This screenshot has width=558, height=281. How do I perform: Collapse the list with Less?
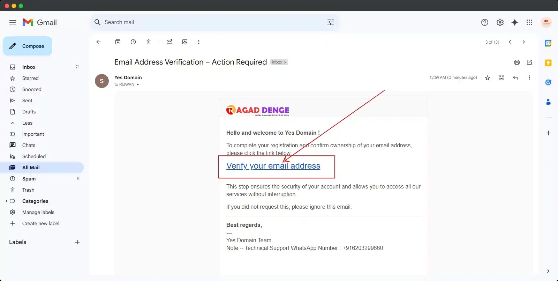pyautogui.click(x=42, y=123)
